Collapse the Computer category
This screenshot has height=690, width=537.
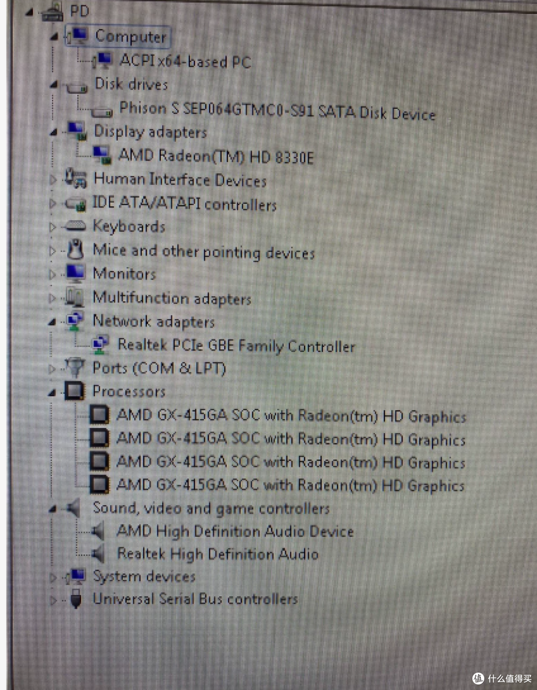[54, 37]
